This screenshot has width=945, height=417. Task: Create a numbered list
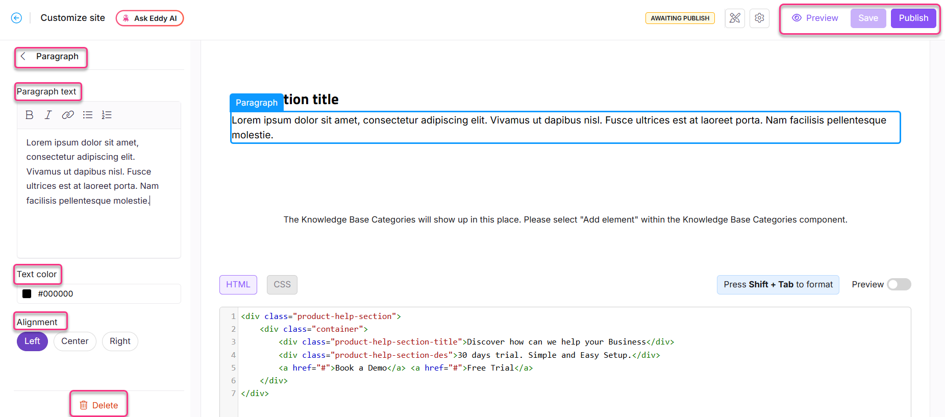(107, 115)
